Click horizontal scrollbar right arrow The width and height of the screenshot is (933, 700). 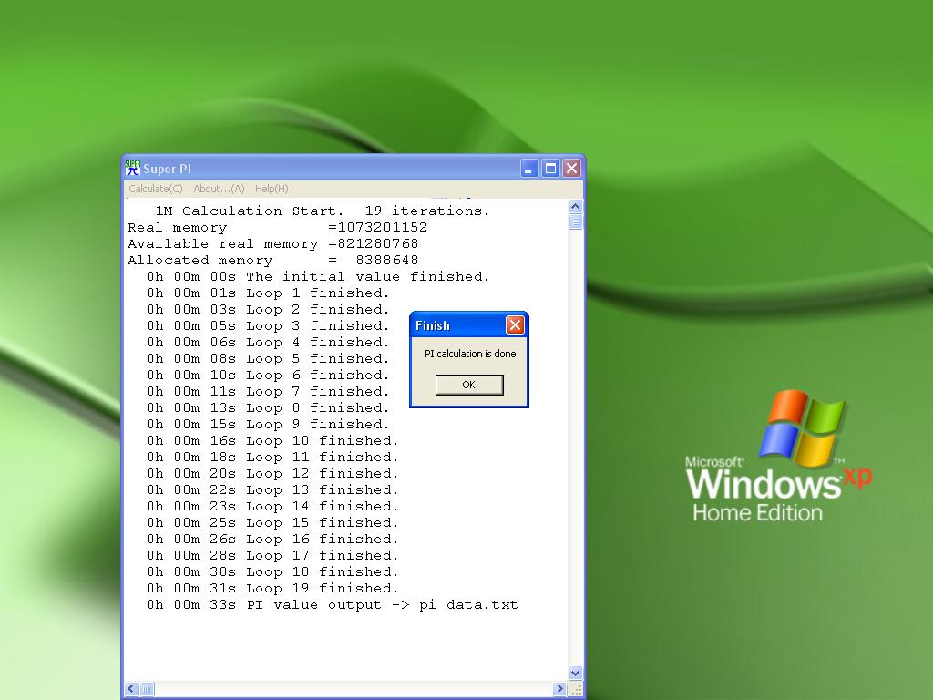click(x=559, y=689)
